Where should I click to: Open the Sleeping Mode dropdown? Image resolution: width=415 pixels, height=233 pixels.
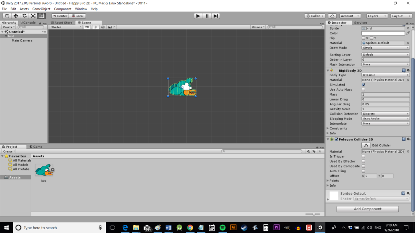pyautogui.click(x=385, y=118)
